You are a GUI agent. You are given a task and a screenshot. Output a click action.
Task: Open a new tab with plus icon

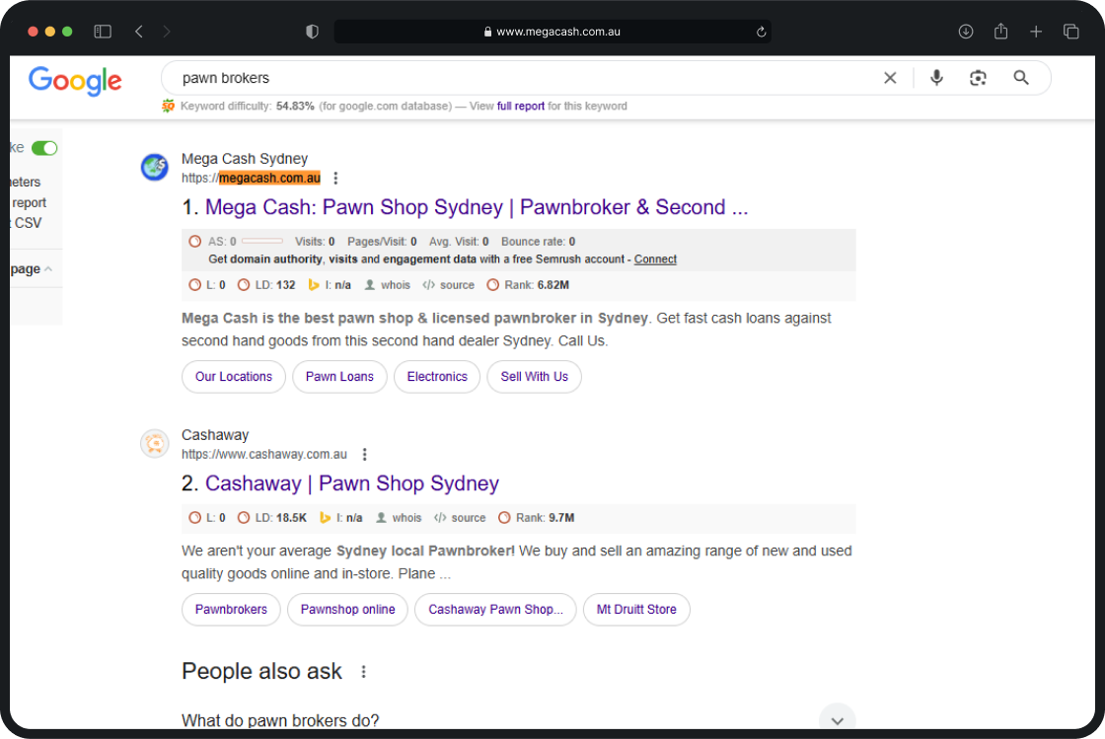click(x=1036, y=31)
